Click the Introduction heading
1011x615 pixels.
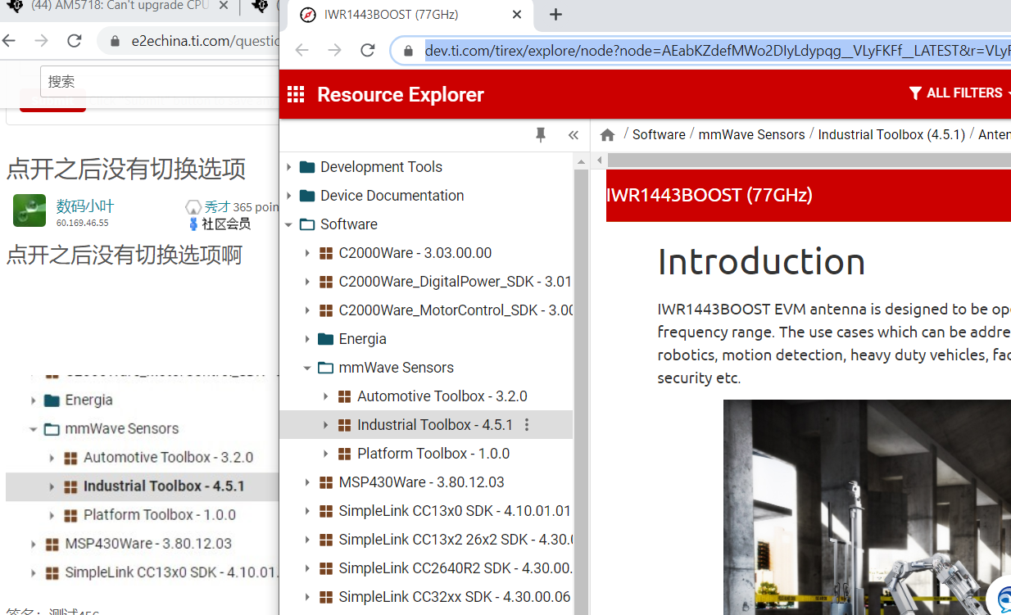click(x=761, y=262)
